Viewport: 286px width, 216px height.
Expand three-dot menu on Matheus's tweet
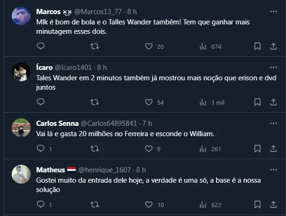(x=273, y=170)
